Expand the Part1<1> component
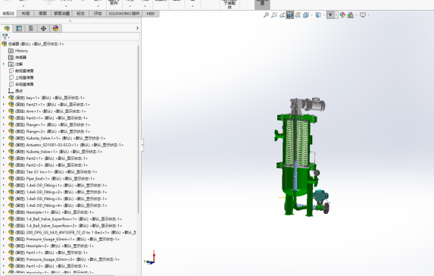This screenshot has height=276, width=434. [4, 252]
